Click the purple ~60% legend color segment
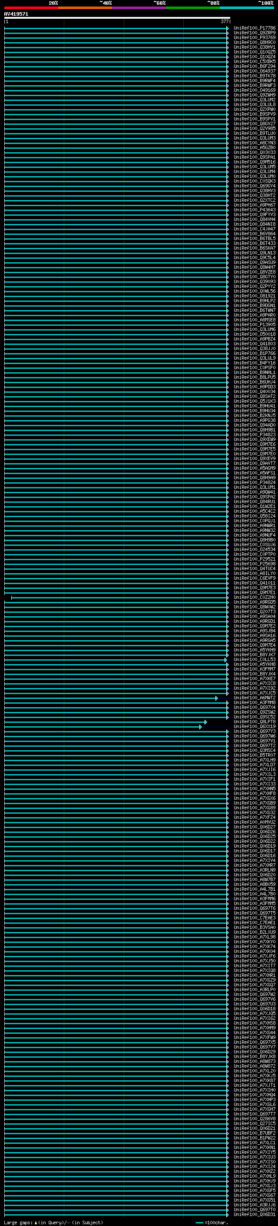The height and width of the screenshot is (1226, 278). pos(139,8)
